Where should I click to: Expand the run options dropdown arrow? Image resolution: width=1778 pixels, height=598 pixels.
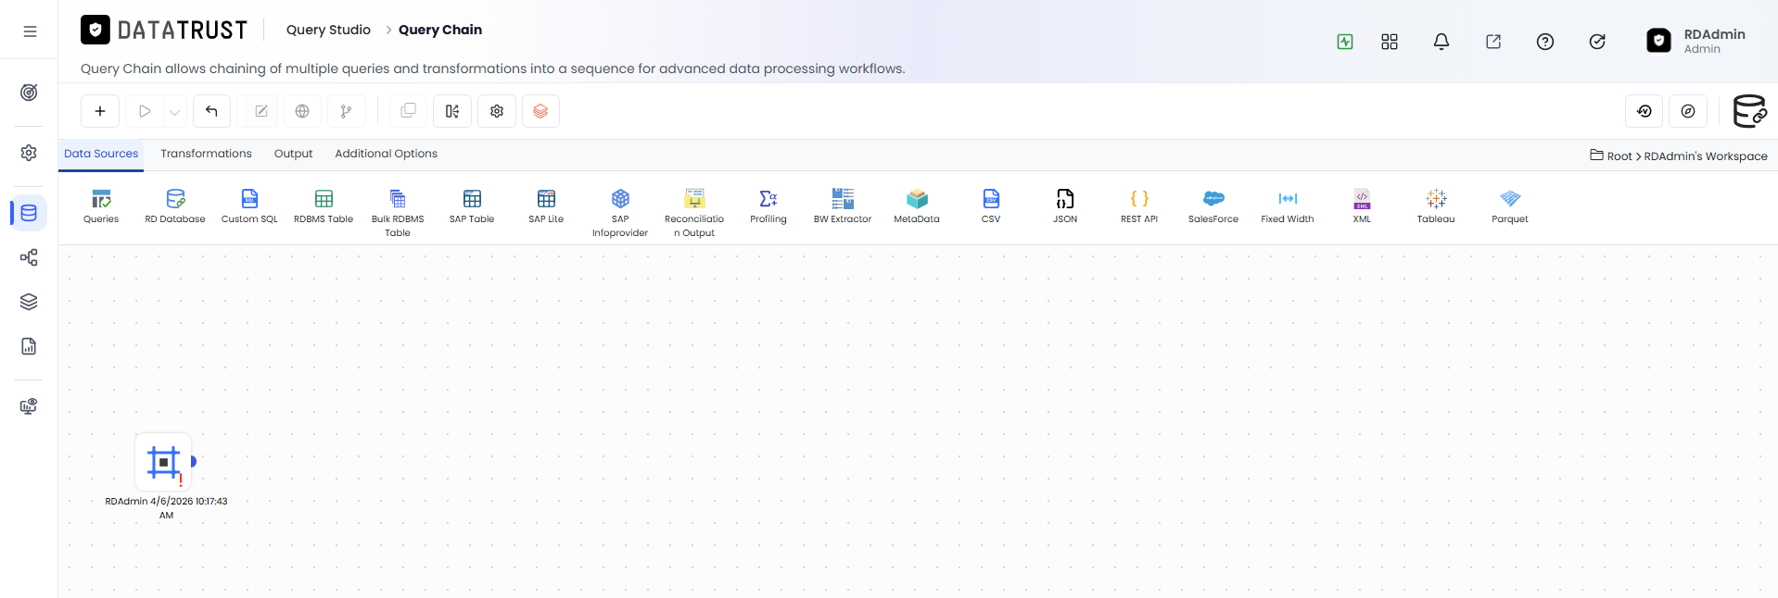174,112
